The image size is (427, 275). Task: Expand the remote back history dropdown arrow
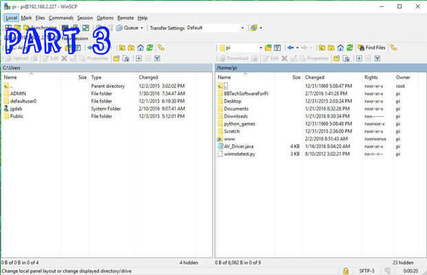(x=298, y=48)
